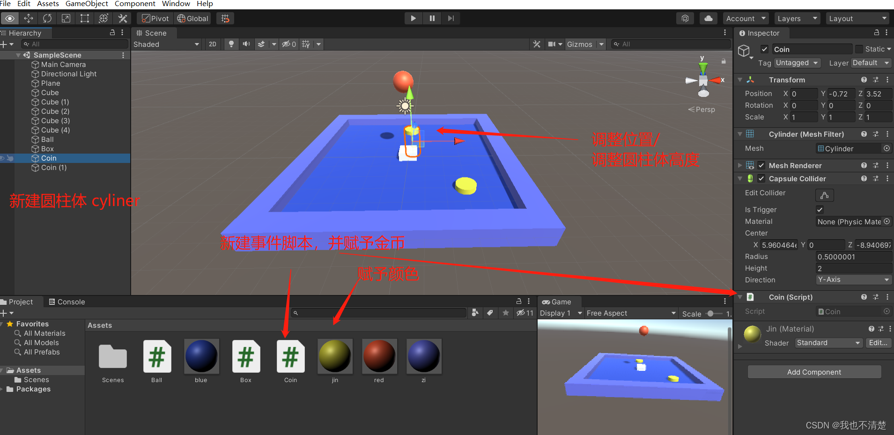Toggle hidden objects visibility count in Scene

pos(289,44)
